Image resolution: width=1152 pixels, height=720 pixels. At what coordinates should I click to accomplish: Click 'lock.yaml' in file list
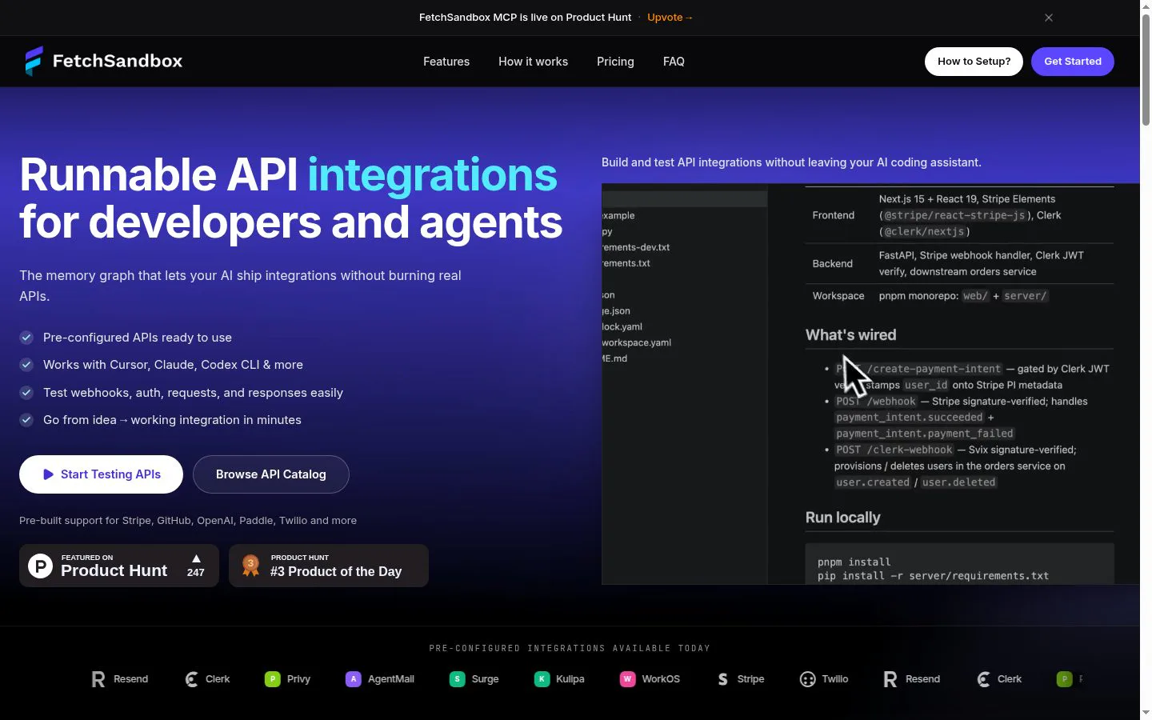622,326
